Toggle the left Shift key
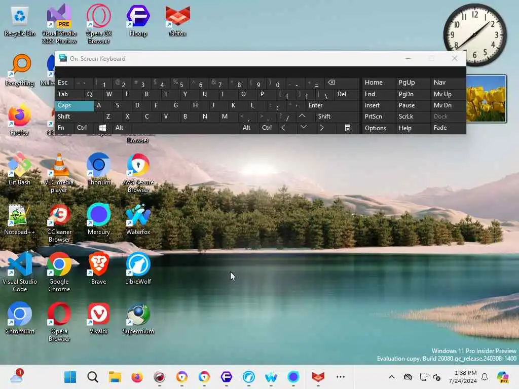519x389 pixels. coord(79,116)
